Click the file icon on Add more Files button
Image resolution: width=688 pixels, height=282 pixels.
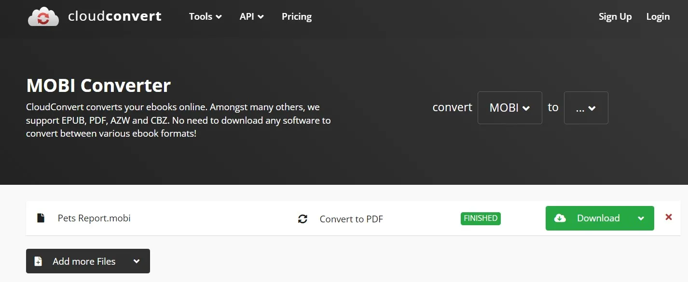38,261
